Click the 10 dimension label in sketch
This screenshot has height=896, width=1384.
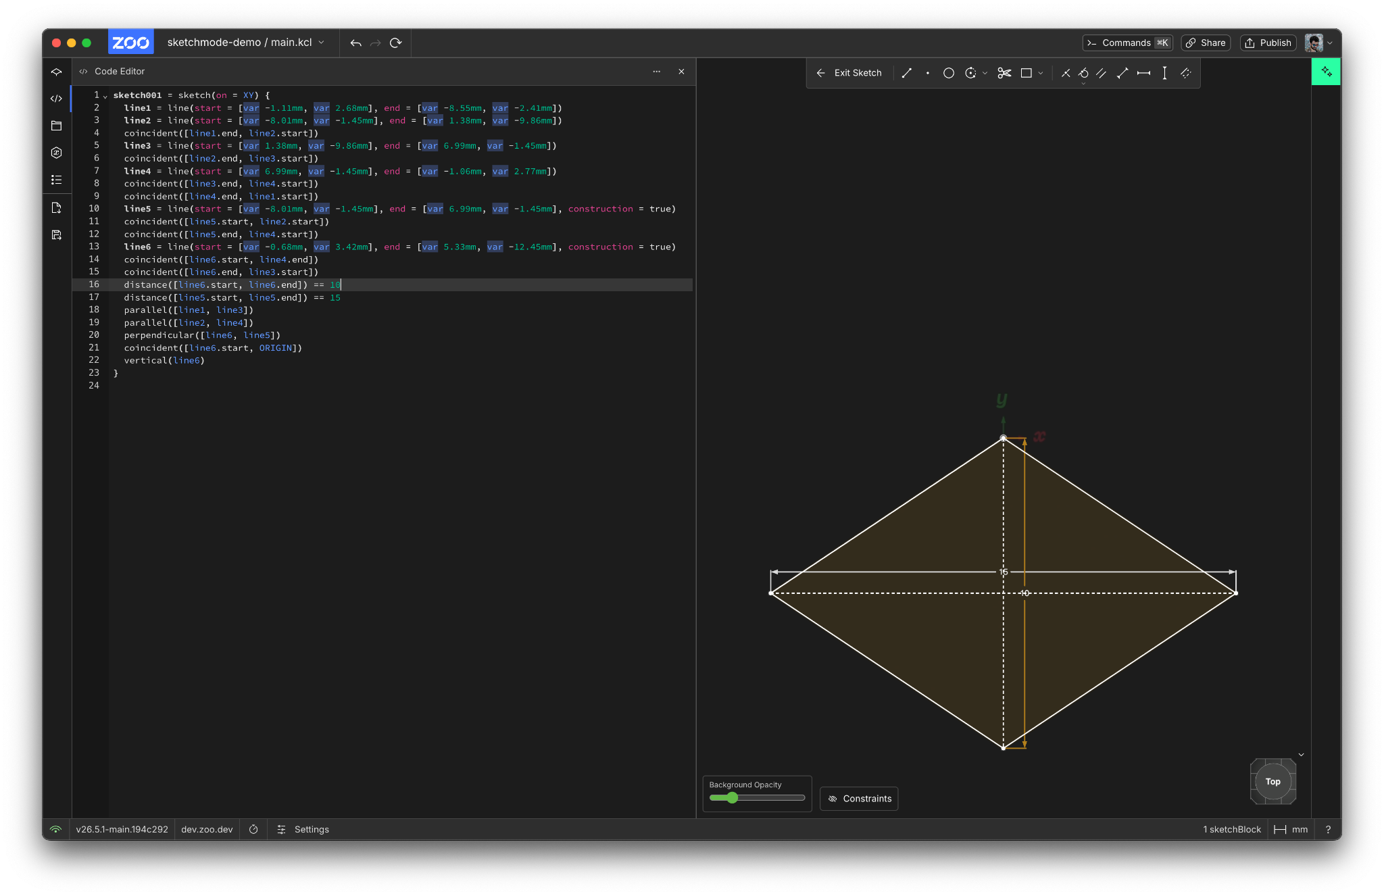(1025, 593)
